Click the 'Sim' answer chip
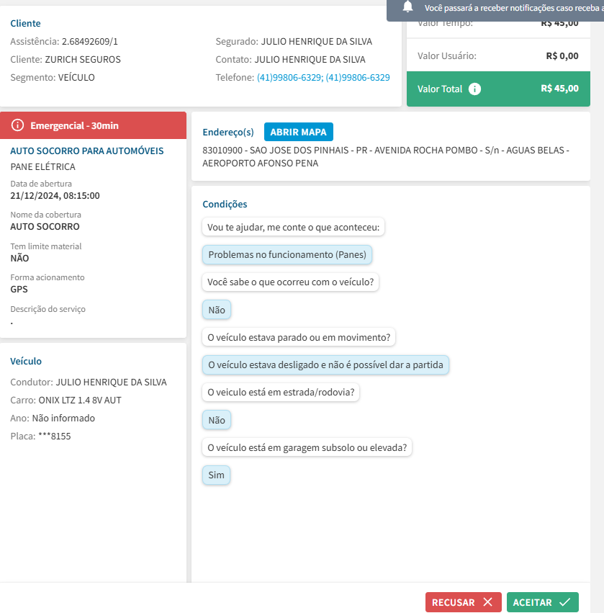This screenshot has width=604, height=613. click(216, 475)
